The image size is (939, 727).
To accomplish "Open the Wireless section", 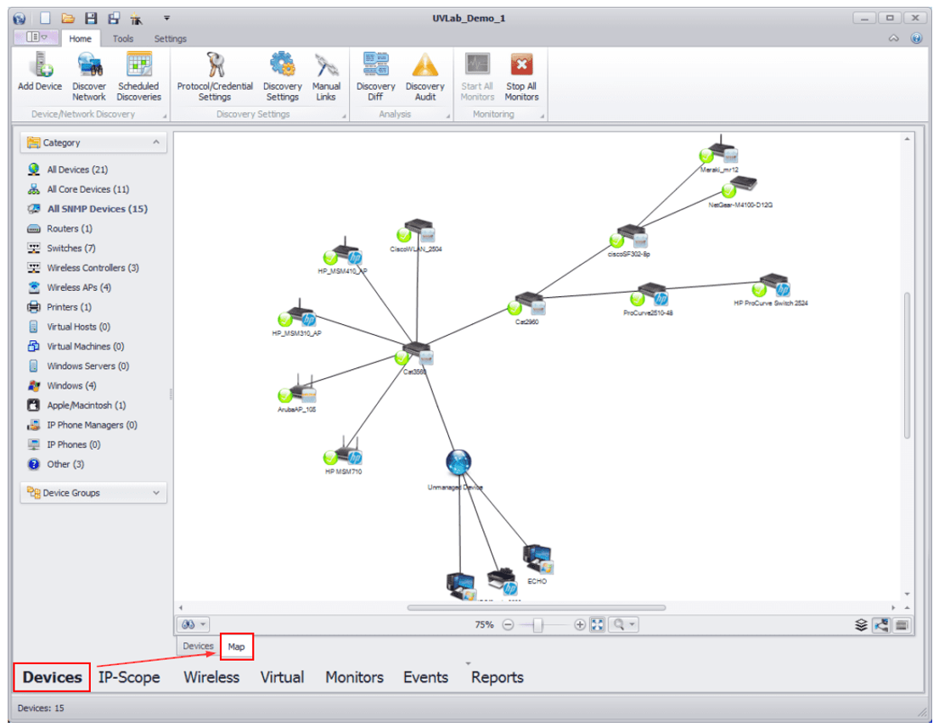I will point(211,677).
